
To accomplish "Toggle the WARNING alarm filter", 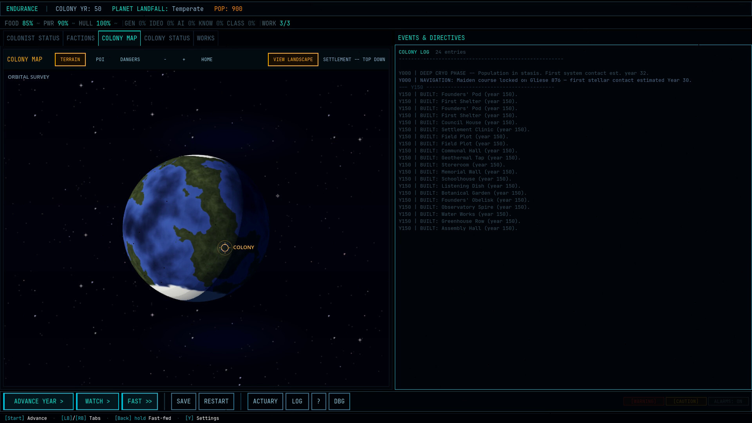I will 644,401.
